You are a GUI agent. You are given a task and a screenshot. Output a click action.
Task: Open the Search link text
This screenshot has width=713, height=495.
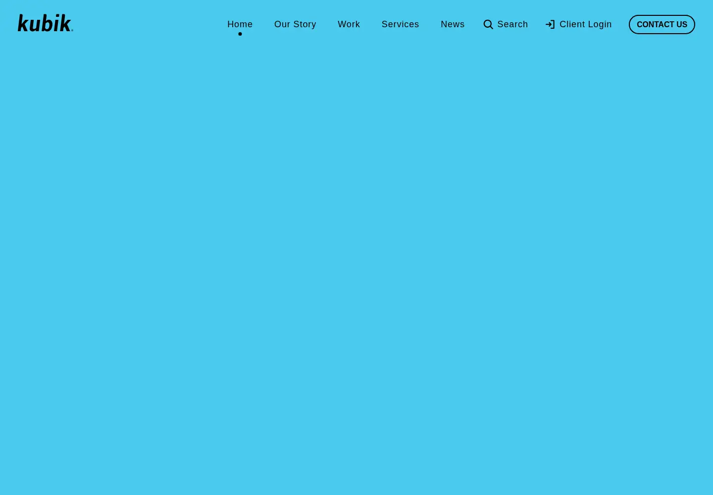512,24
